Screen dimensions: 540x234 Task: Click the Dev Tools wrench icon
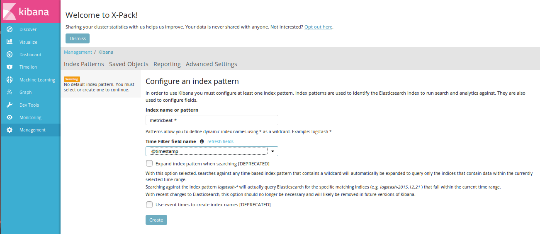(10, 105)
